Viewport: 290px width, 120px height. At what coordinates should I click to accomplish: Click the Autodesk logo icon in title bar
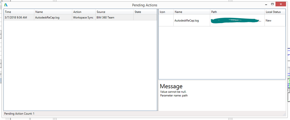pyautogui.click(x=6, y=5)
